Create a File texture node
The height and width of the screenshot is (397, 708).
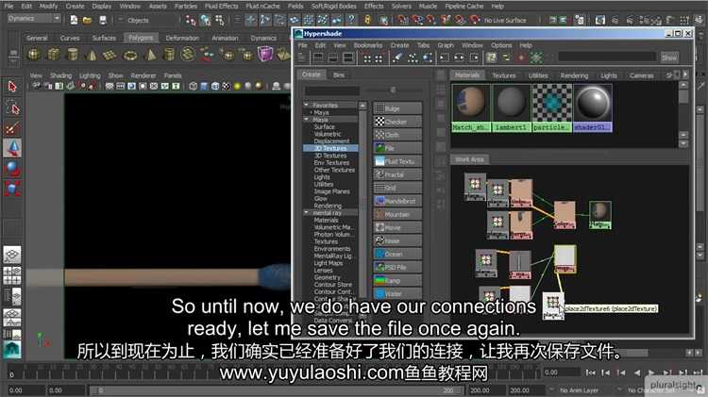pyautogui.click(x=397, y=148)
